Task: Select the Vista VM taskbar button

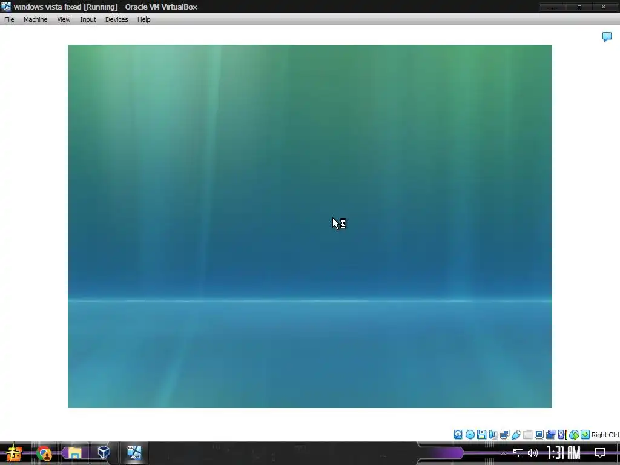Action: (x=134, y=453)
